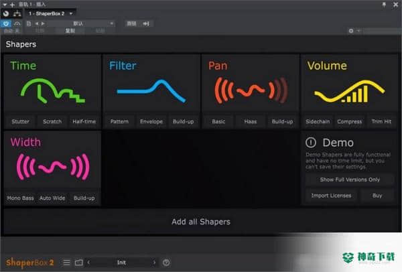
Task: Pick the Build-up preset under Pan
Action: click(x=282, y=121)
